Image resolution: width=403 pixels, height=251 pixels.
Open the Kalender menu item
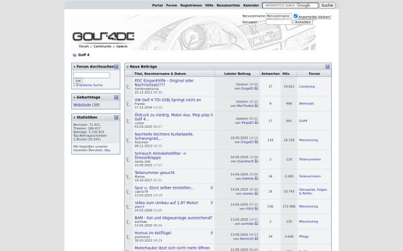pos(251,5)
